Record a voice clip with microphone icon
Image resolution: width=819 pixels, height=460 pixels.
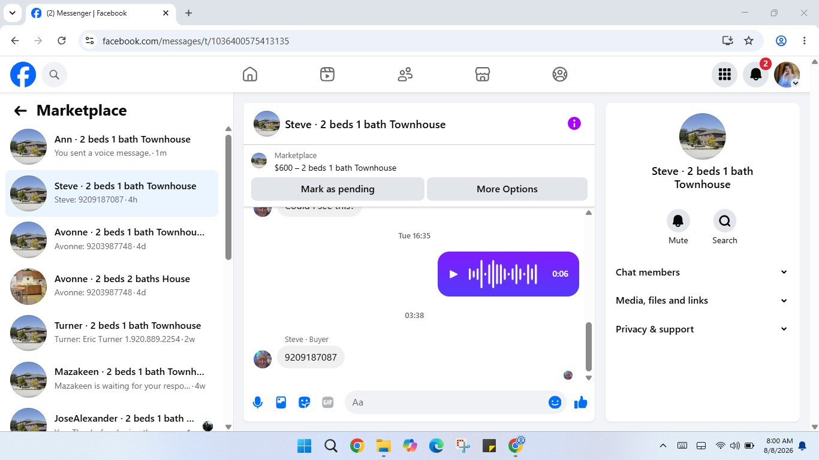pyautogui.click(x=258, y=402)
